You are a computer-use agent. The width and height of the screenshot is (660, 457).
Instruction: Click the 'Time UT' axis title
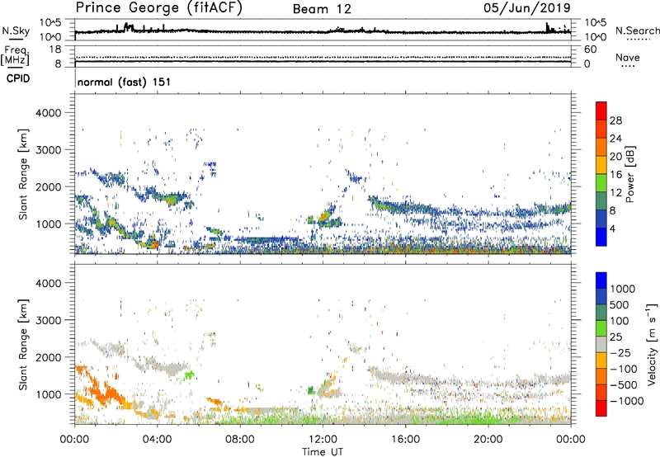click(323, 452)
